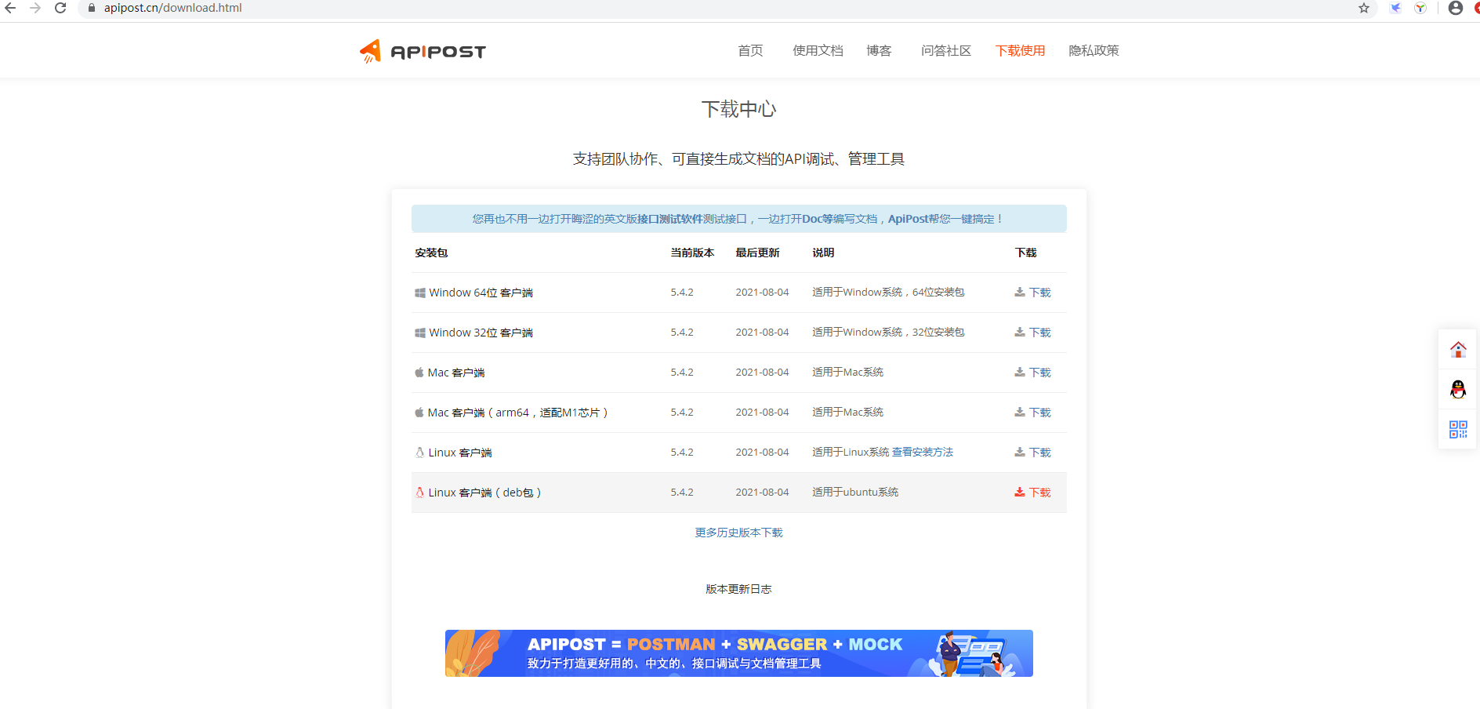Screen dimensions: 1480x709
Task: Click download arrow icon in Linux 客户端 row
Action: (x=1020, y=452)
